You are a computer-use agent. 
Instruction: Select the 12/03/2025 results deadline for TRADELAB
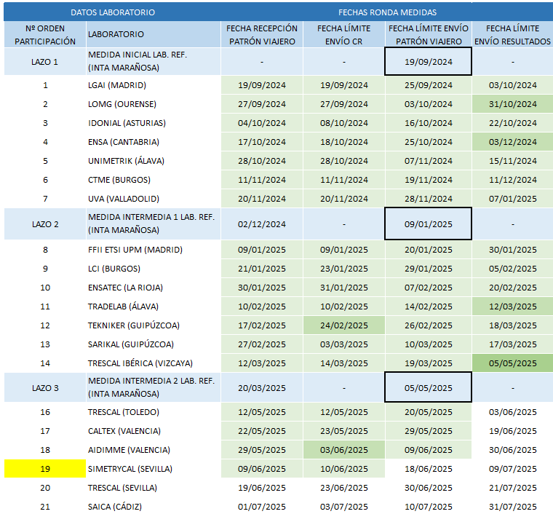click(x=512, y=307)
